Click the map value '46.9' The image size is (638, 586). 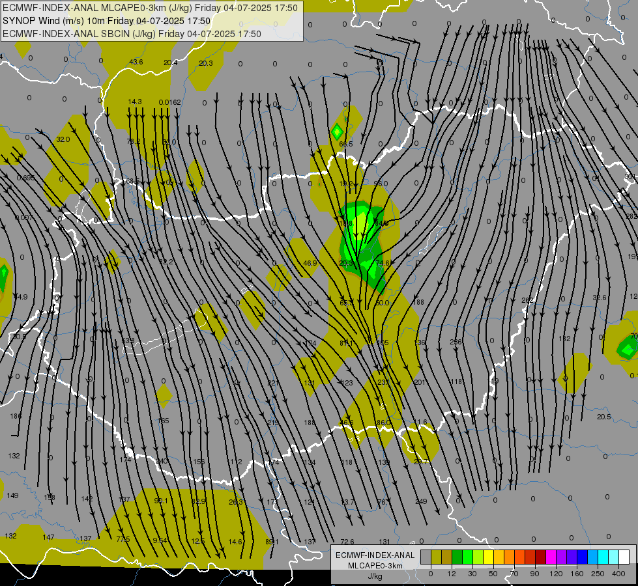pos(310,262)
